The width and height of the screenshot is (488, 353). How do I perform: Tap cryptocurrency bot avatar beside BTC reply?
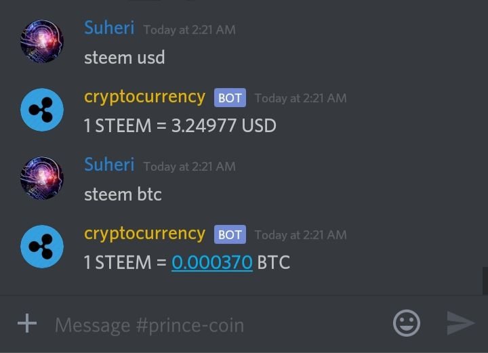tap(42, 247)
